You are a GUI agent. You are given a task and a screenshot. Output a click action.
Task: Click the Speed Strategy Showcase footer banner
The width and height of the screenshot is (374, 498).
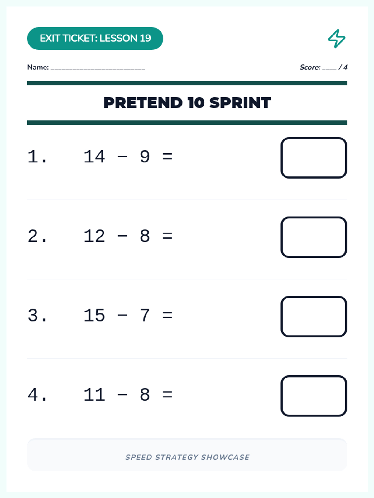pyautogui.click(x=187, y=454)
